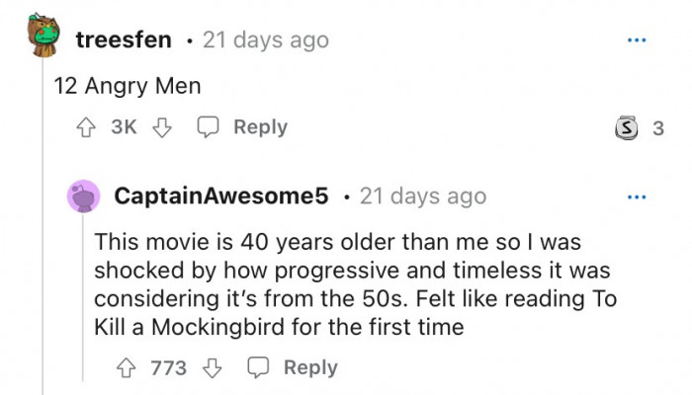This screenshot has height=395, width=692.
Task: Open treesfen comment options menu
Action: [637, 41]
